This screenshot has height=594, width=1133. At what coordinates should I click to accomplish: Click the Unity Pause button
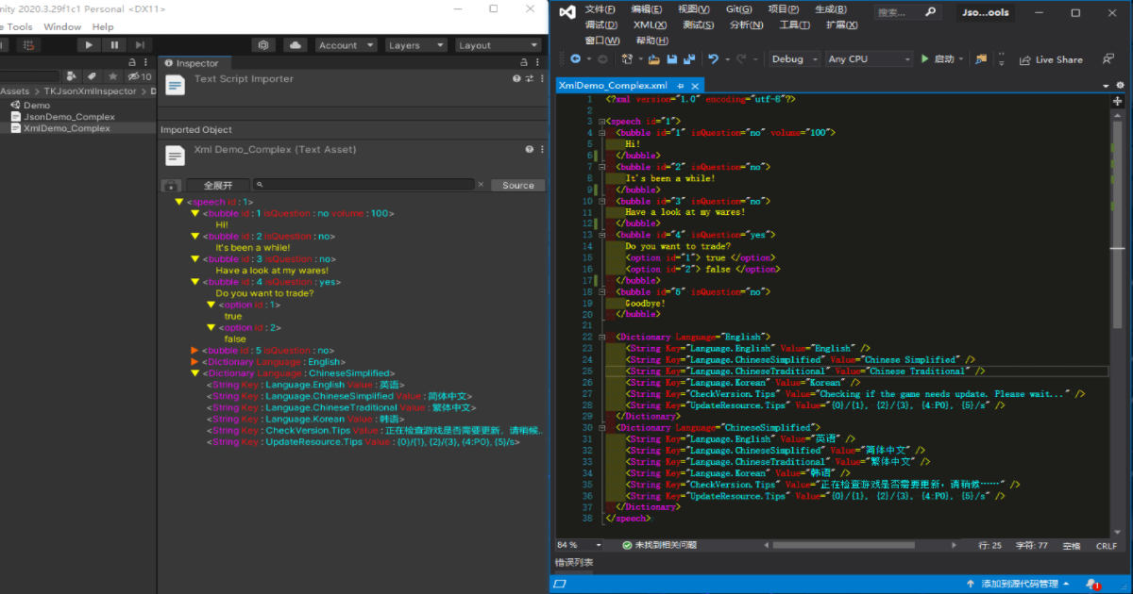[114, 45]
